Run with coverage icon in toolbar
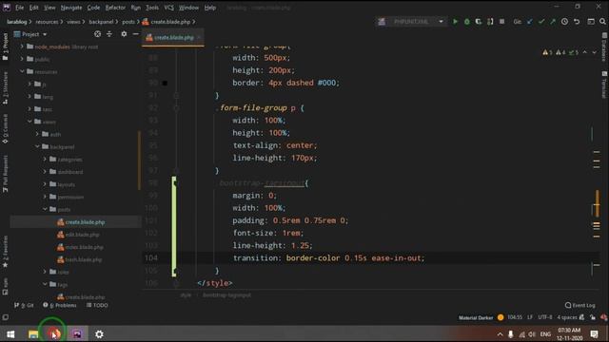The image size is (609, 342). 479,22
